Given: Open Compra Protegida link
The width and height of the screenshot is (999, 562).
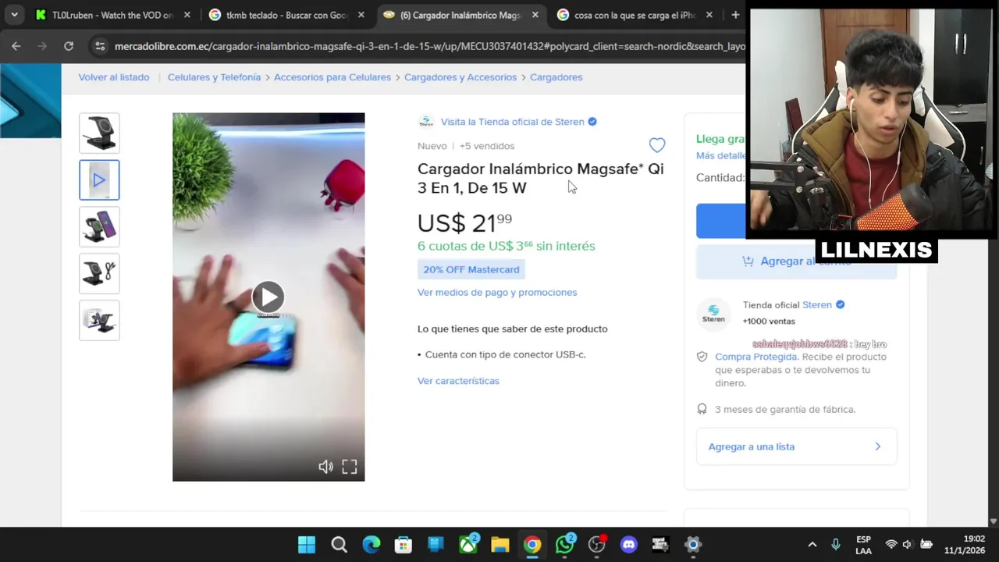Looking at the screenshot, I should (x=755, y=357).
